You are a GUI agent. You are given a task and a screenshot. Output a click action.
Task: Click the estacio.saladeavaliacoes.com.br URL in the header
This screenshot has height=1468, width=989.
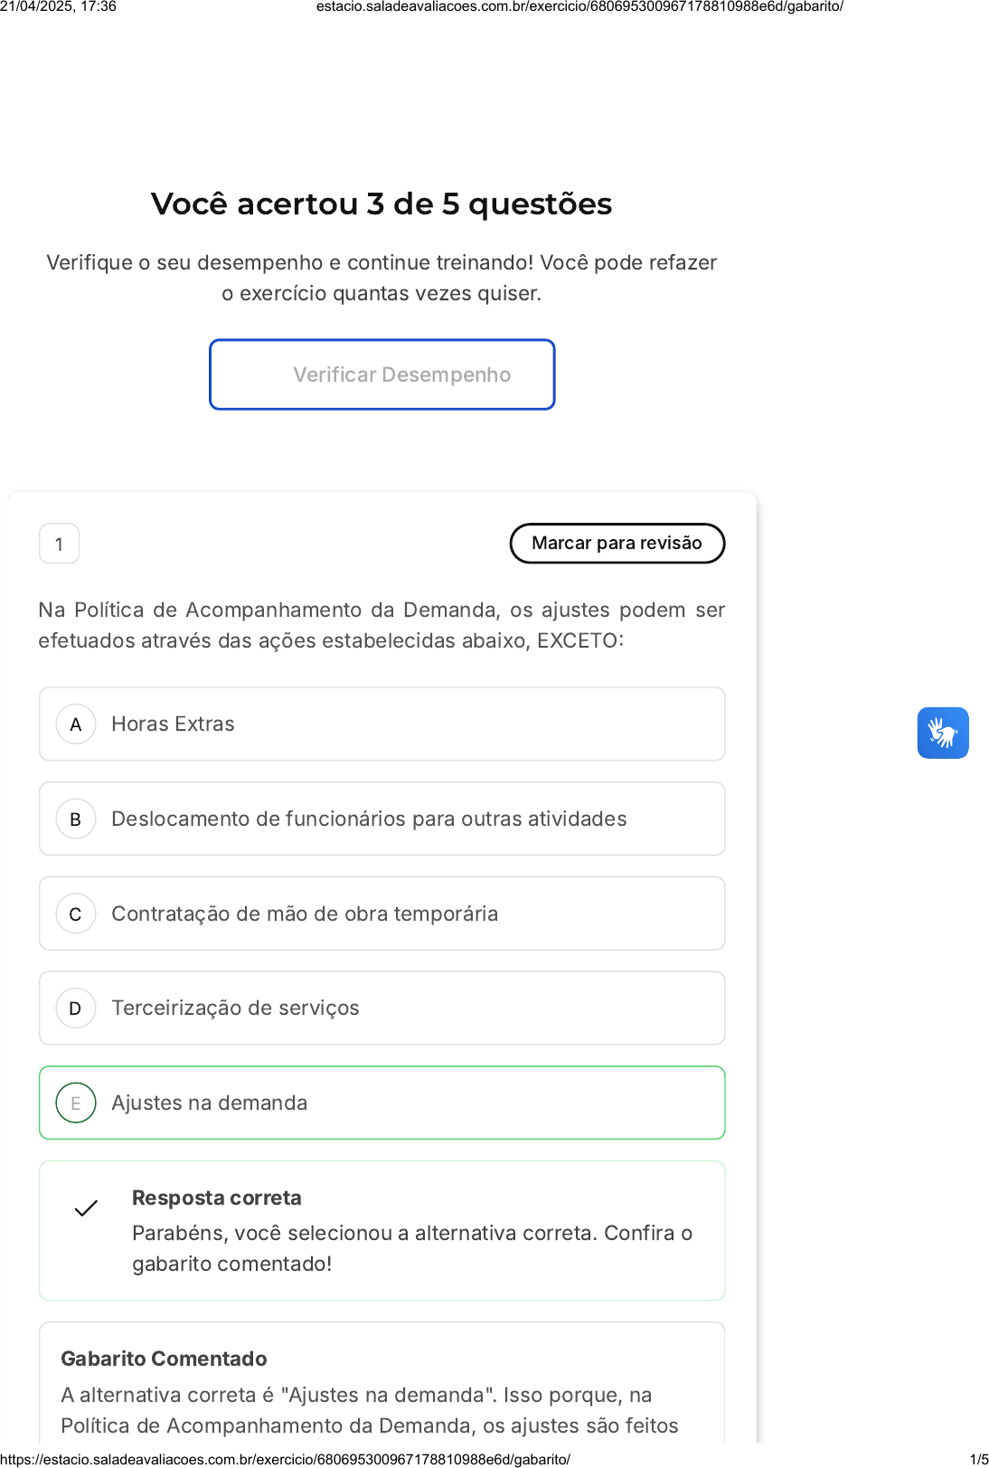click(579, 6)
